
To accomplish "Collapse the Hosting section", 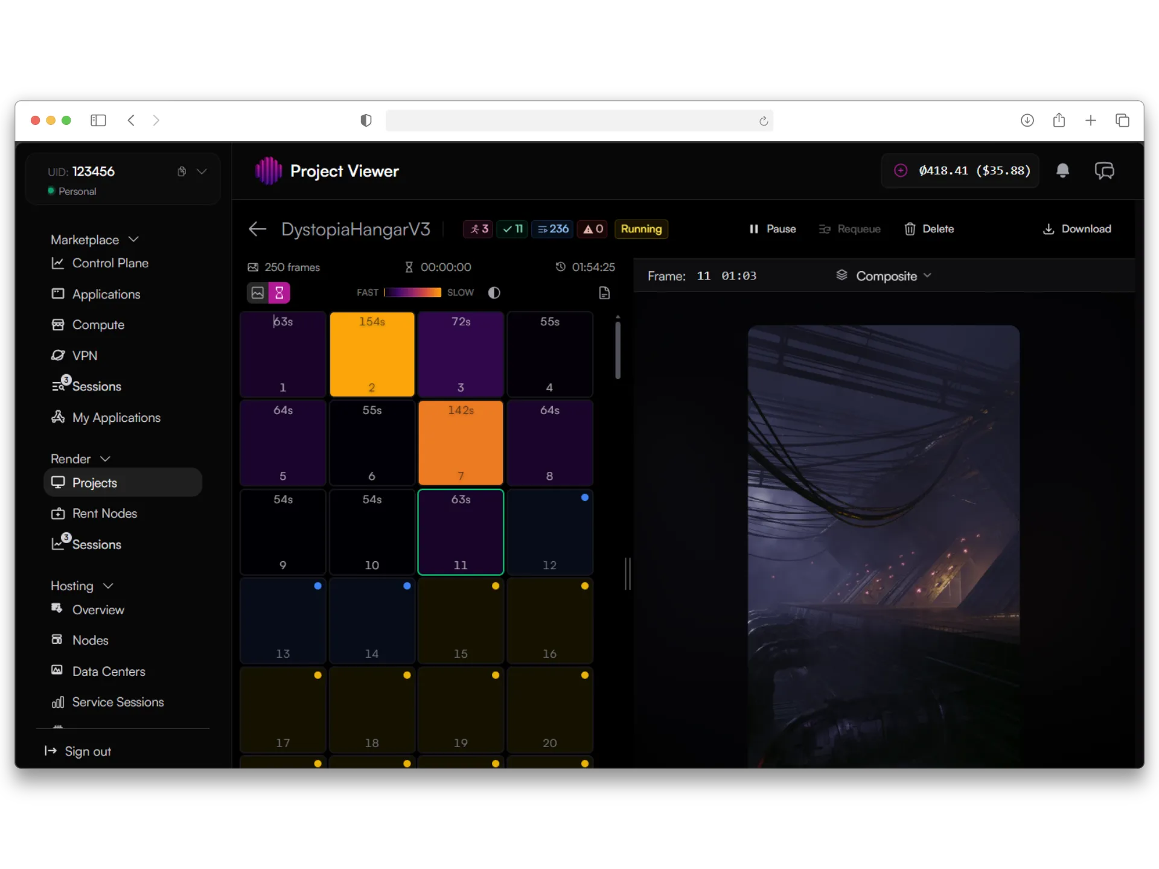I will 82,586.
